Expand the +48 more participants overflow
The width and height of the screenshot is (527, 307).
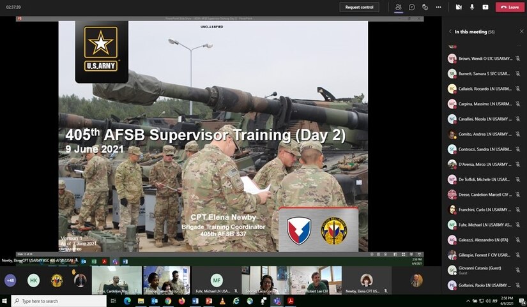pos(10,280)
